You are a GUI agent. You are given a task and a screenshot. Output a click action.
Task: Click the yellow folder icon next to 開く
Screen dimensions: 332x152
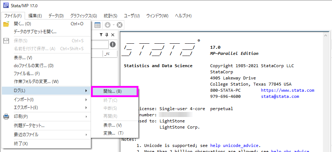7,24
